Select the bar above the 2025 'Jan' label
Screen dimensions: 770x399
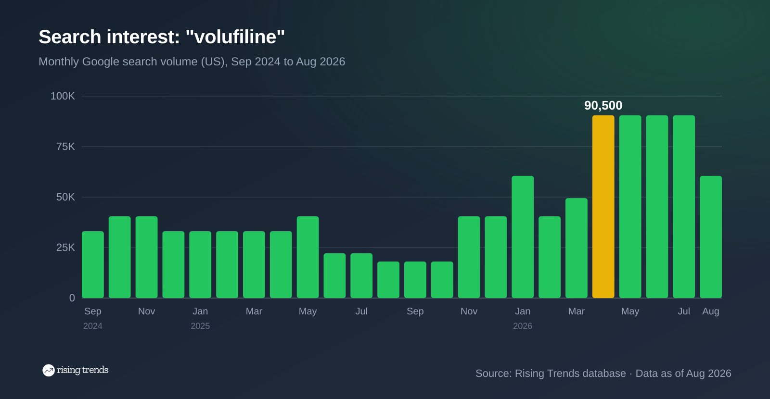(200, 265)
